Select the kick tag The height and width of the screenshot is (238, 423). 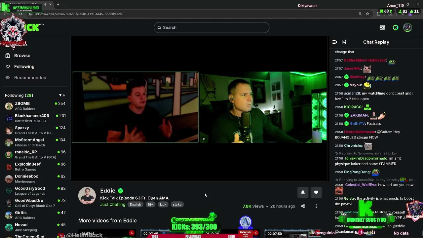163,204
